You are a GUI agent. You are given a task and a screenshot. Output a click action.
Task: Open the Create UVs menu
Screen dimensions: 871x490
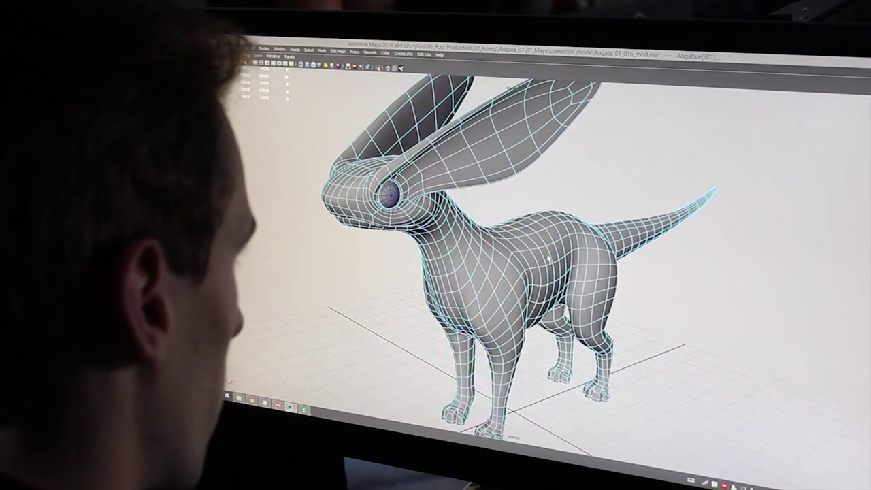pyautogui.click(x=404, y=53)
